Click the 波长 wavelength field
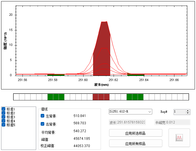Image resolution: width=196 pixels, height=151 pixels. (127, 122)
